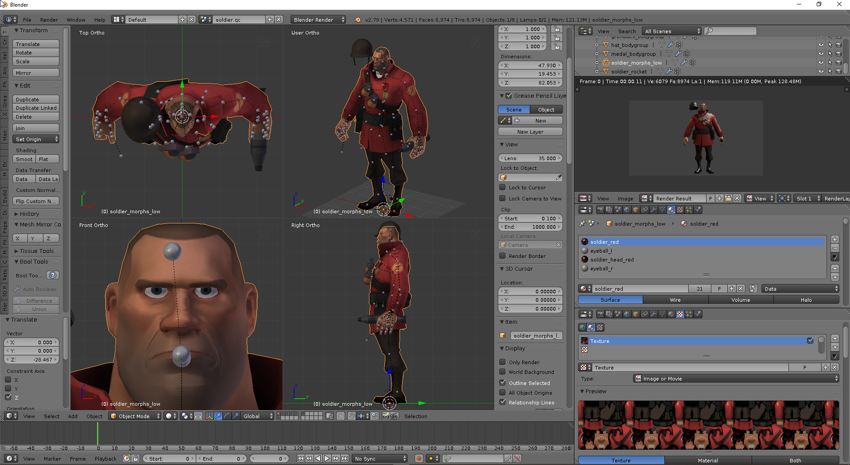The image size is (850, 465).
Task: Open the Particles tab in upper properties editor
Action: [x=689, y=210]
